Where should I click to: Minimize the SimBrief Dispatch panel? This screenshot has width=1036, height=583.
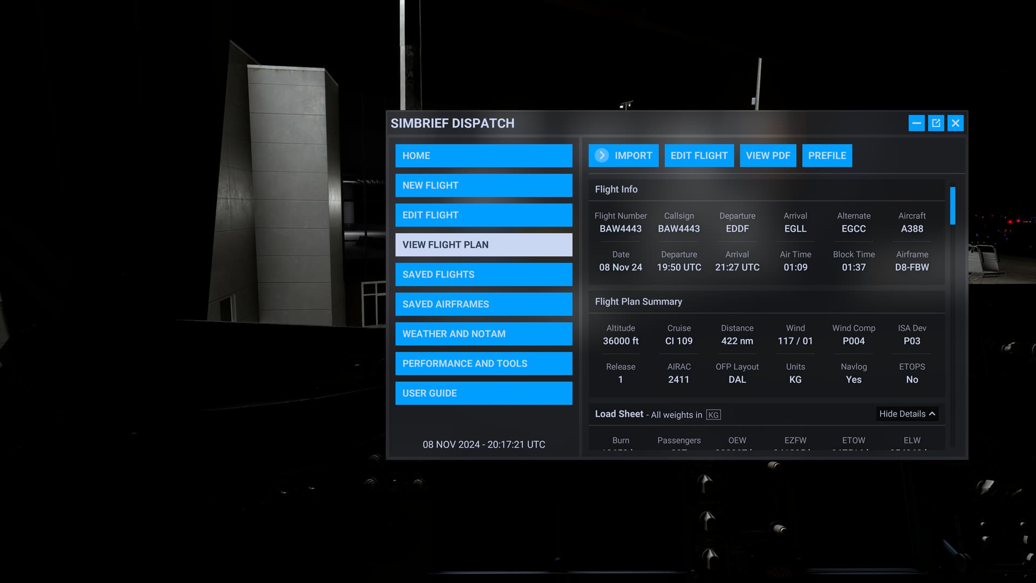[916, 123]
